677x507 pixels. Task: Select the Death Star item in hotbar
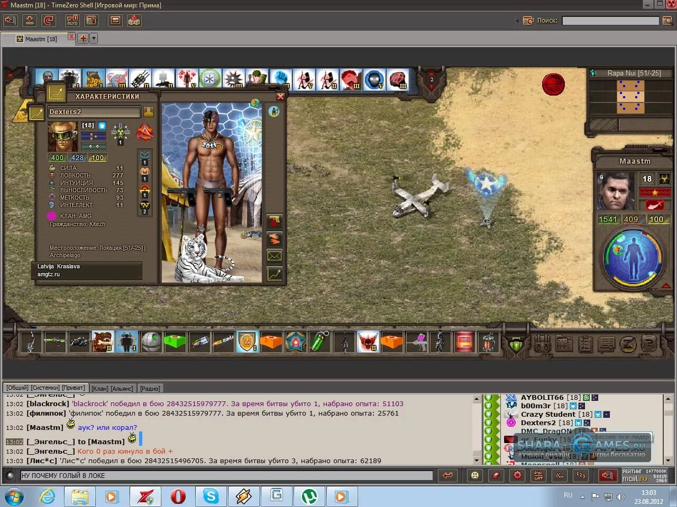pos(151,342)
